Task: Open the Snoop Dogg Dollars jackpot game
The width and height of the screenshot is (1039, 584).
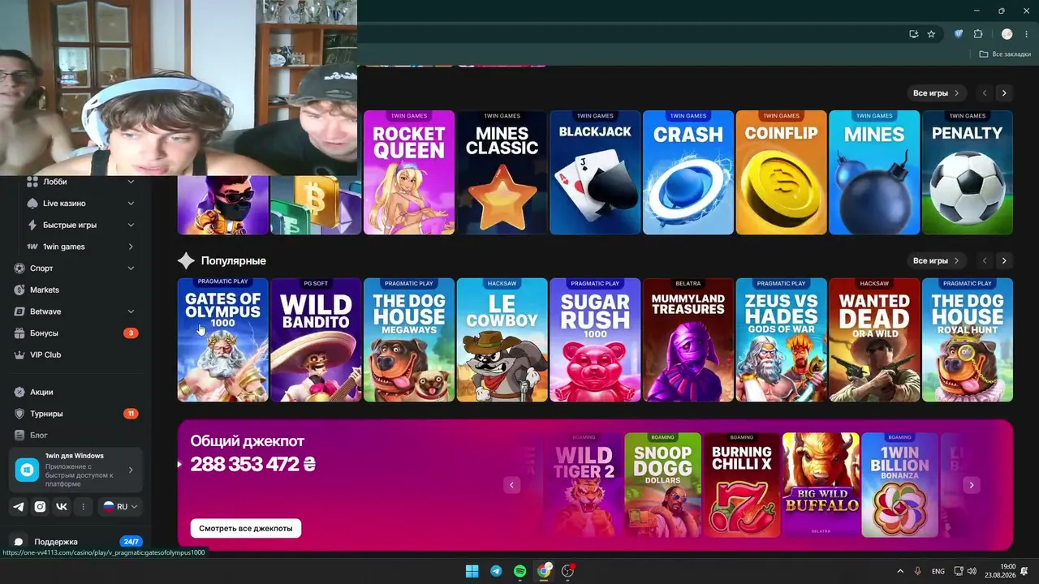Action: [x=662, y=485]
